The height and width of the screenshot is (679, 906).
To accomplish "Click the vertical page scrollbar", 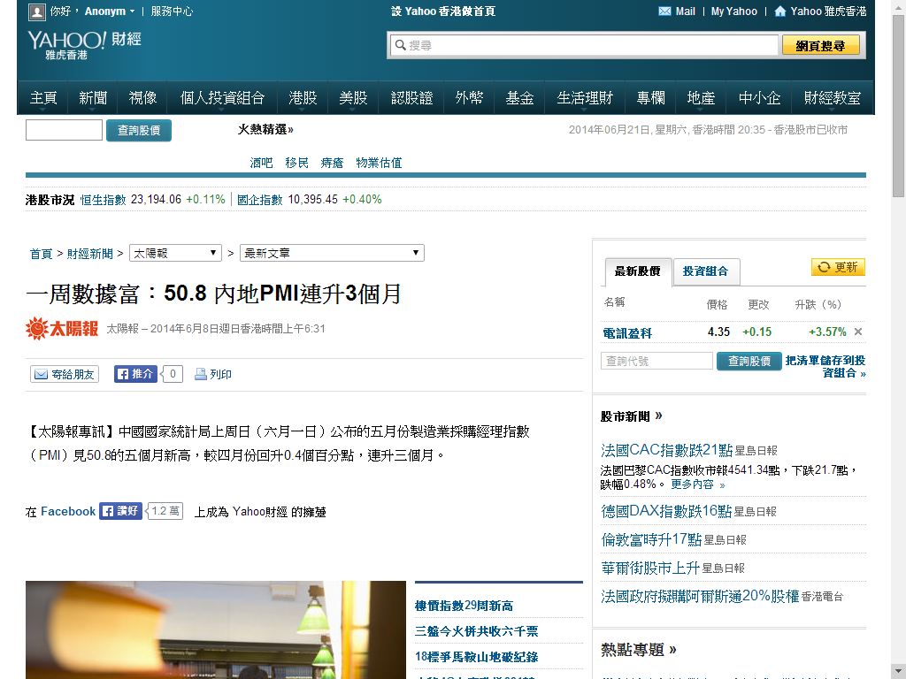I will point(898,354).
